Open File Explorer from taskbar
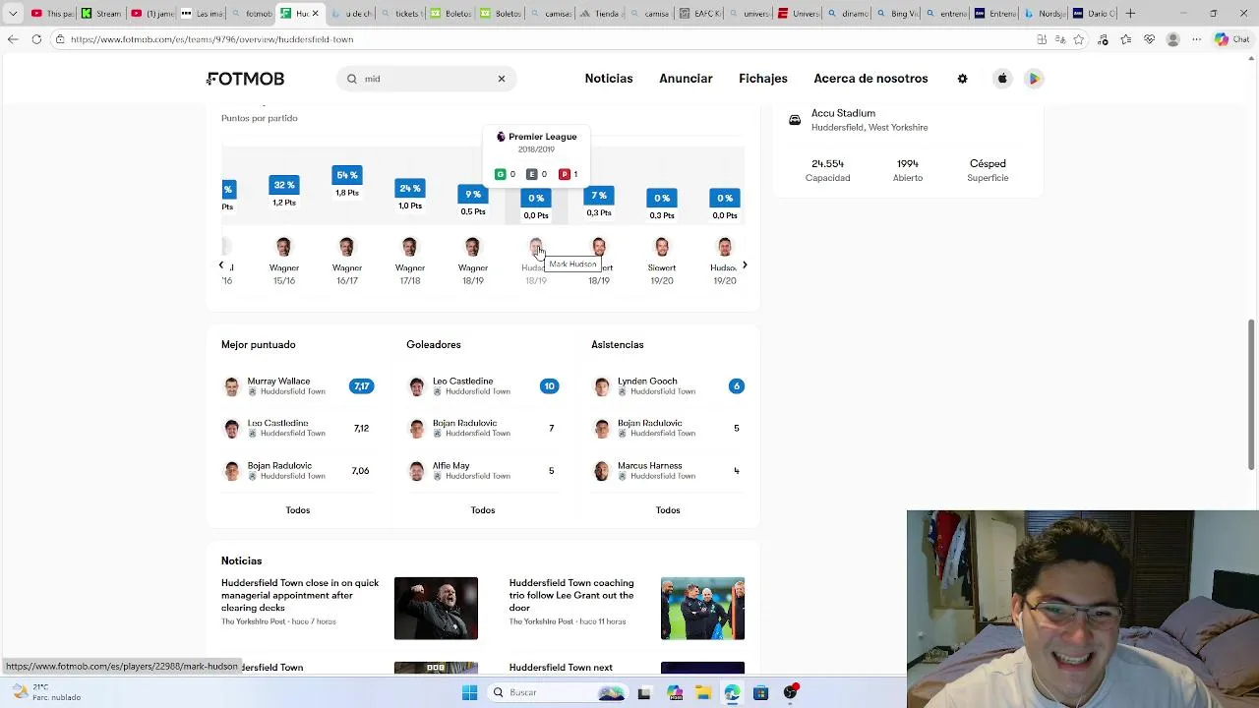 (702, 693)
